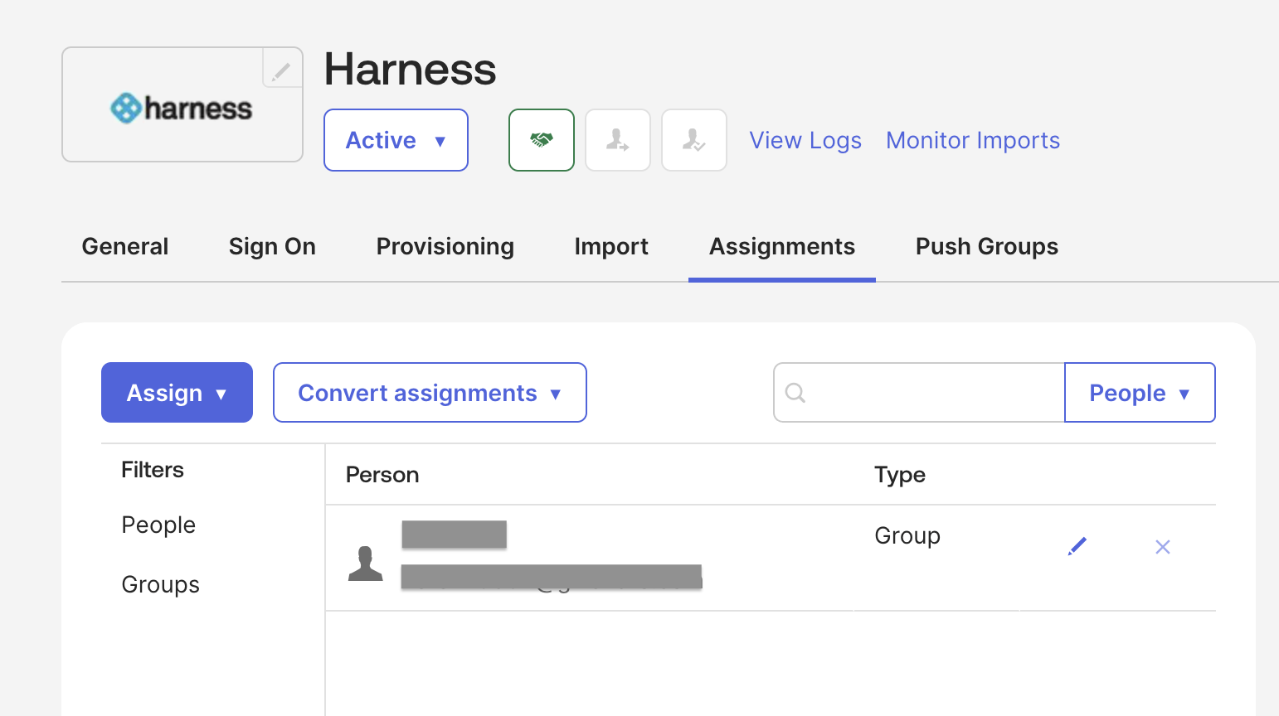Image resolution: width=1279 pixels, height=716 pixels.
Task: Remove the Group assignment with X icon
Action: 1163,547
